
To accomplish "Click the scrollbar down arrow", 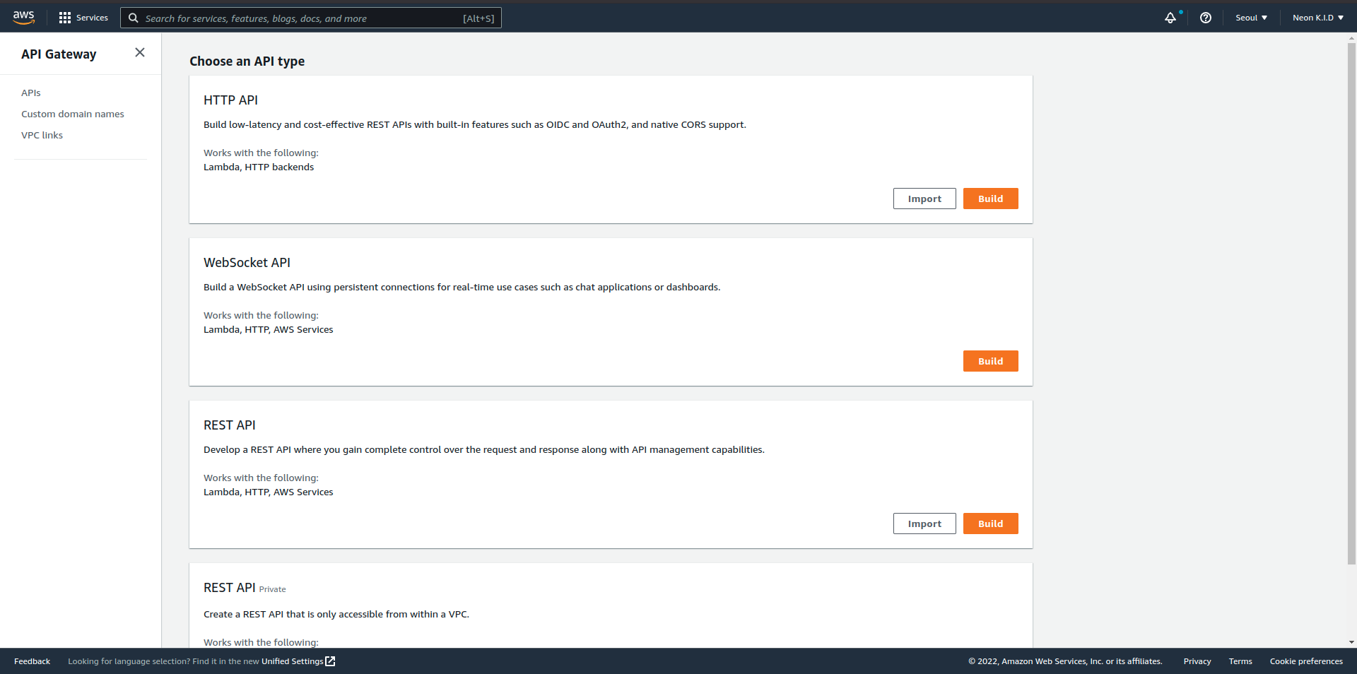I will coord(1351,642).
